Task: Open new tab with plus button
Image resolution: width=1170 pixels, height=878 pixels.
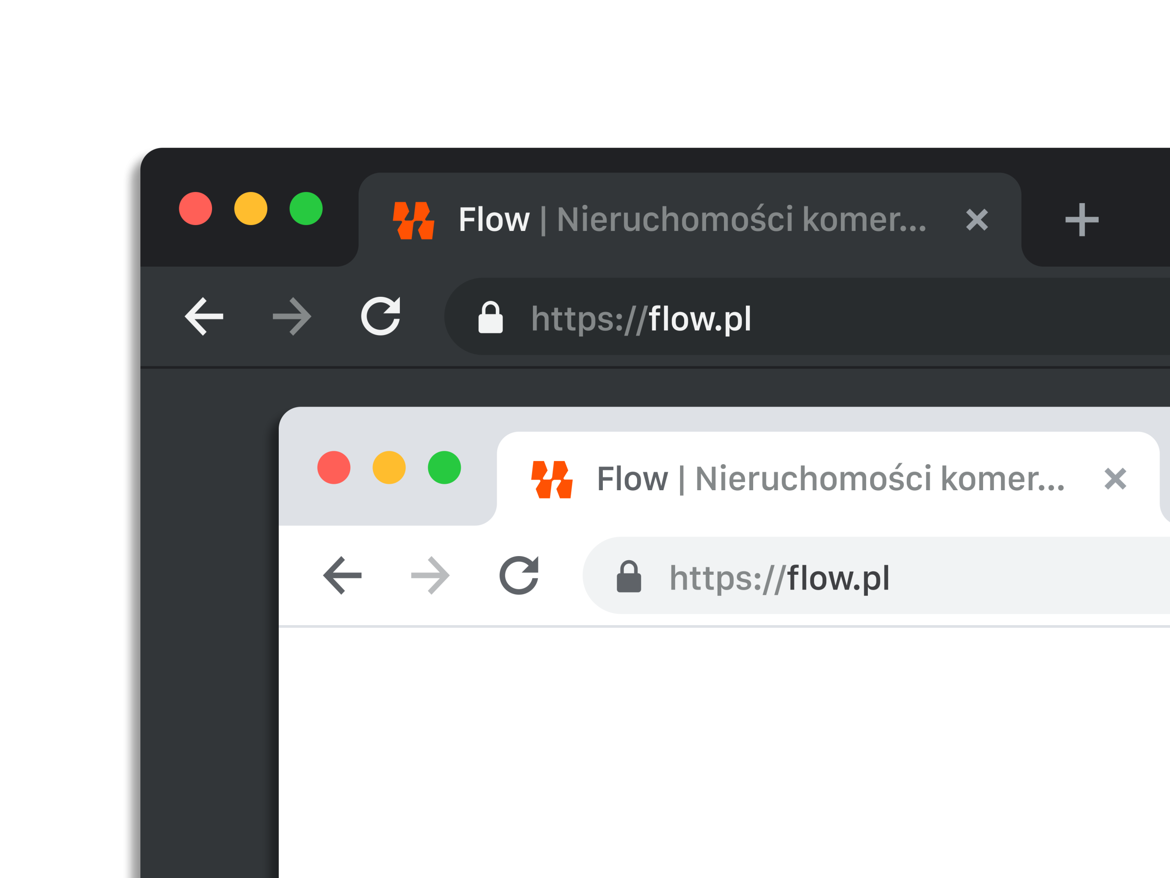Action: pos(1081,219)
